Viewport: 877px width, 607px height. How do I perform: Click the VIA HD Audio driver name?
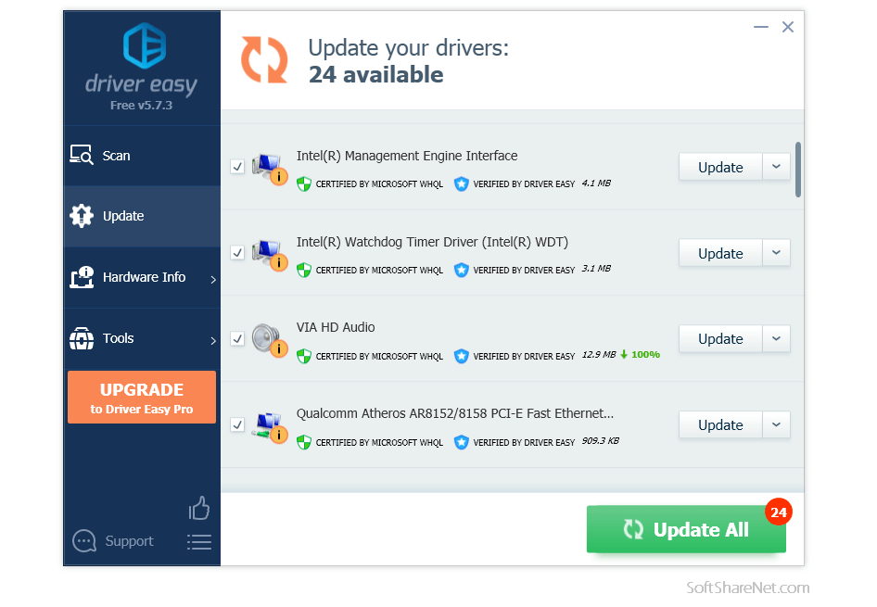(336, 327)
